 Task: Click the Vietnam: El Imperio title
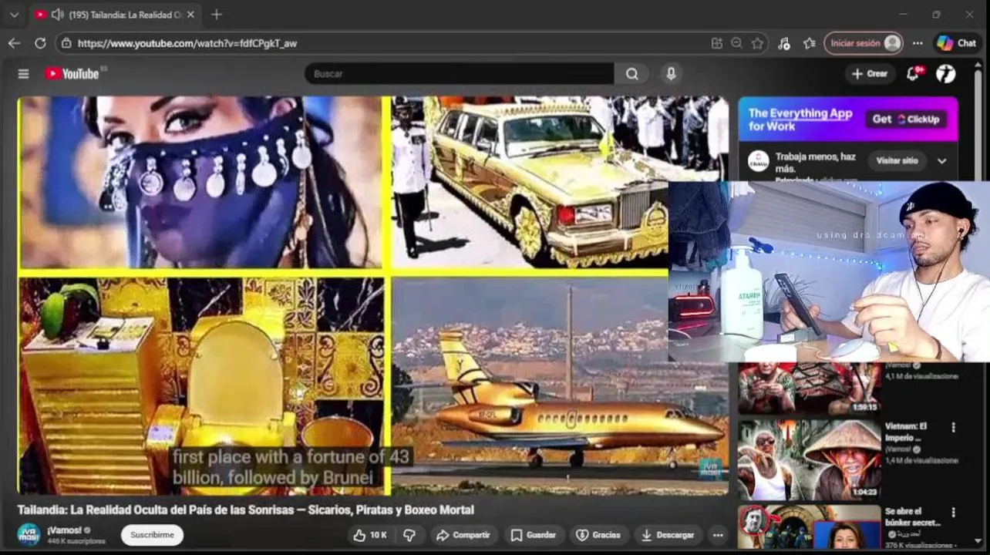(906, 432)
